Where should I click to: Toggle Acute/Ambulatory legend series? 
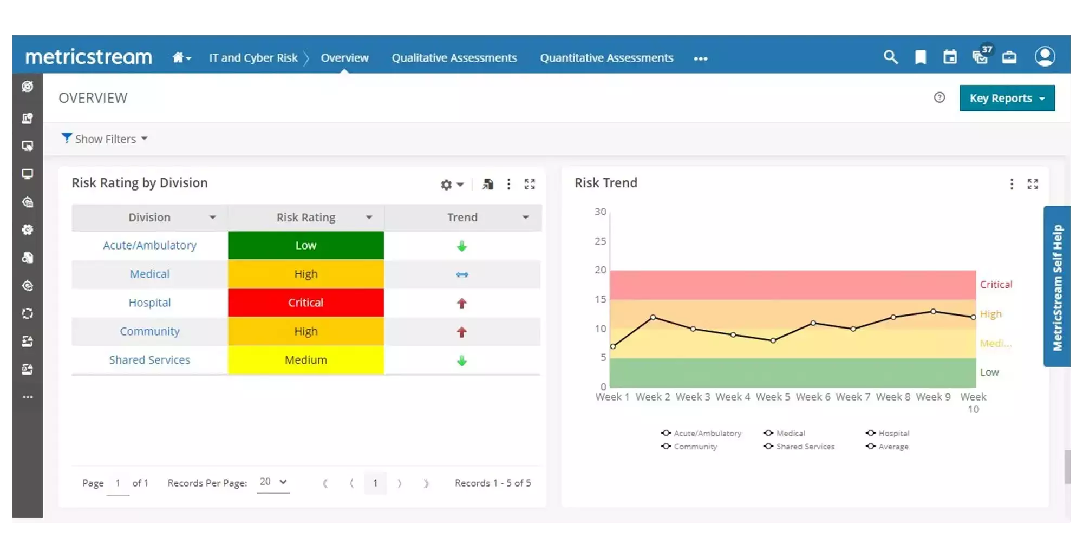(701, 433)
